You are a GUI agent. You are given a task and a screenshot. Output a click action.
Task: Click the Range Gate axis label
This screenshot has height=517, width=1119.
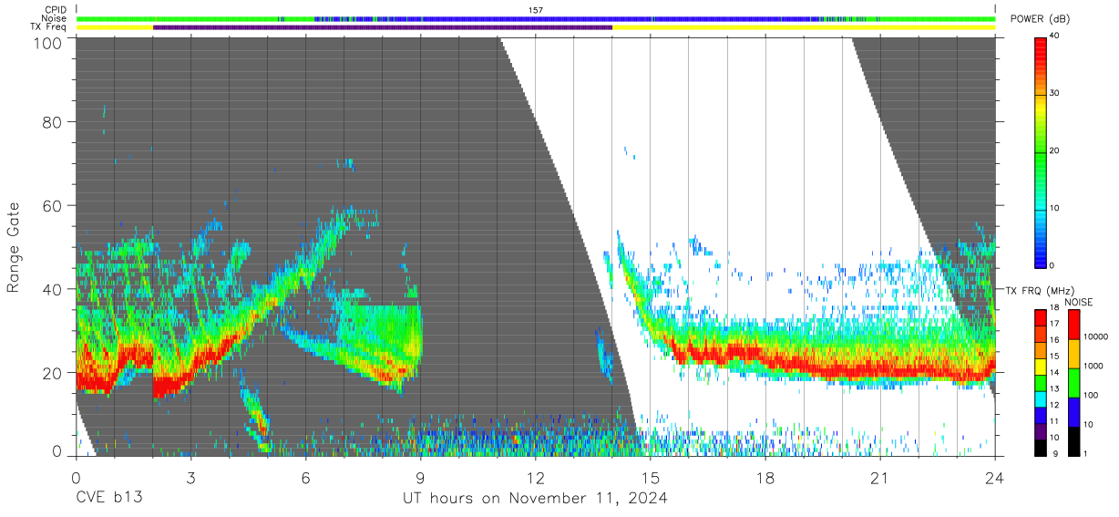click(14, 246)
